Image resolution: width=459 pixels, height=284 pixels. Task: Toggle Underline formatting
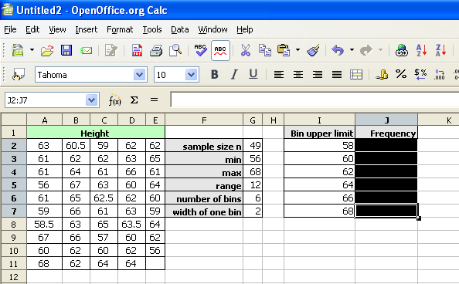point(253,75)
